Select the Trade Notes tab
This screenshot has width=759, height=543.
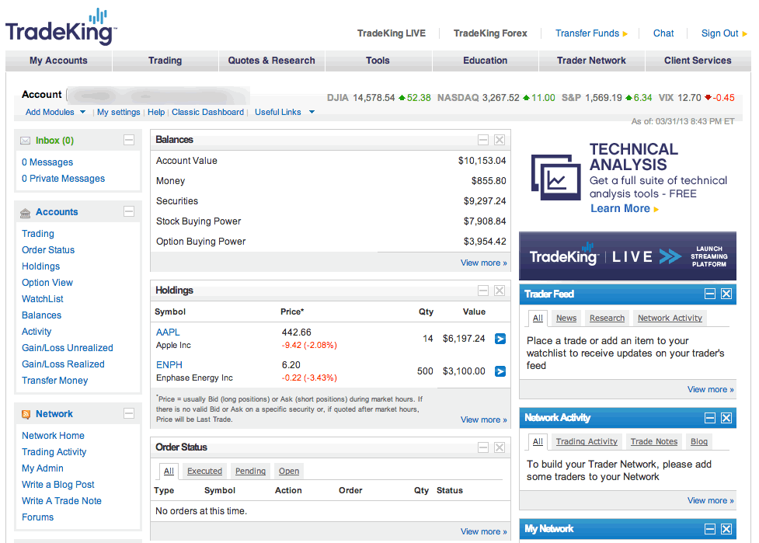[654, 441]
